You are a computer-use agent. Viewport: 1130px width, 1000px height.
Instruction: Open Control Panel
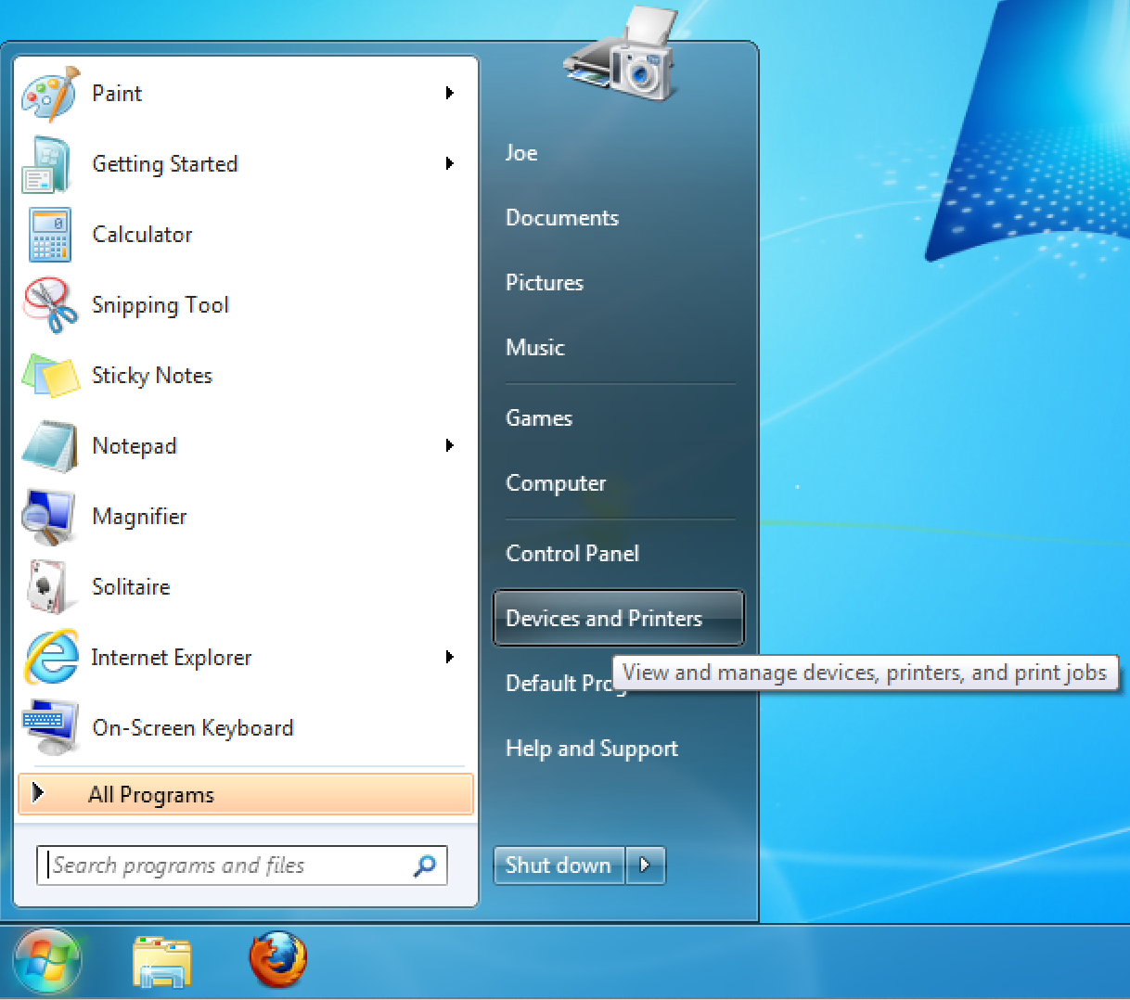point(572,554)
